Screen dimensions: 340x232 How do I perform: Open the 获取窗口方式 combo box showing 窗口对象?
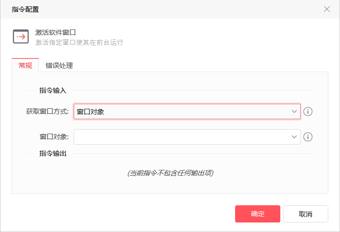[181, 111]
